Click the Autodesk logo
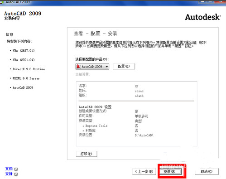The width and height of the screenshot is (226, 179). (x=203, y=17)
